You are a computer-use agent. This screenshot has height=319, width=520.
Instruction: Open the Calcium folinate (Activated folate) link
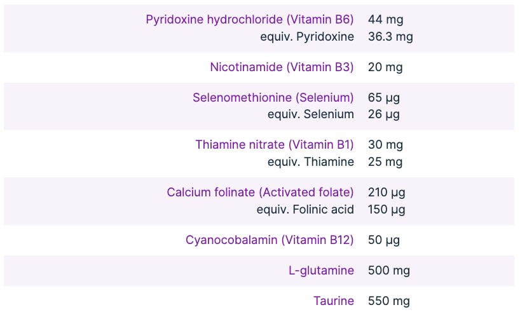pyautogui.click(x=260, y=193)
